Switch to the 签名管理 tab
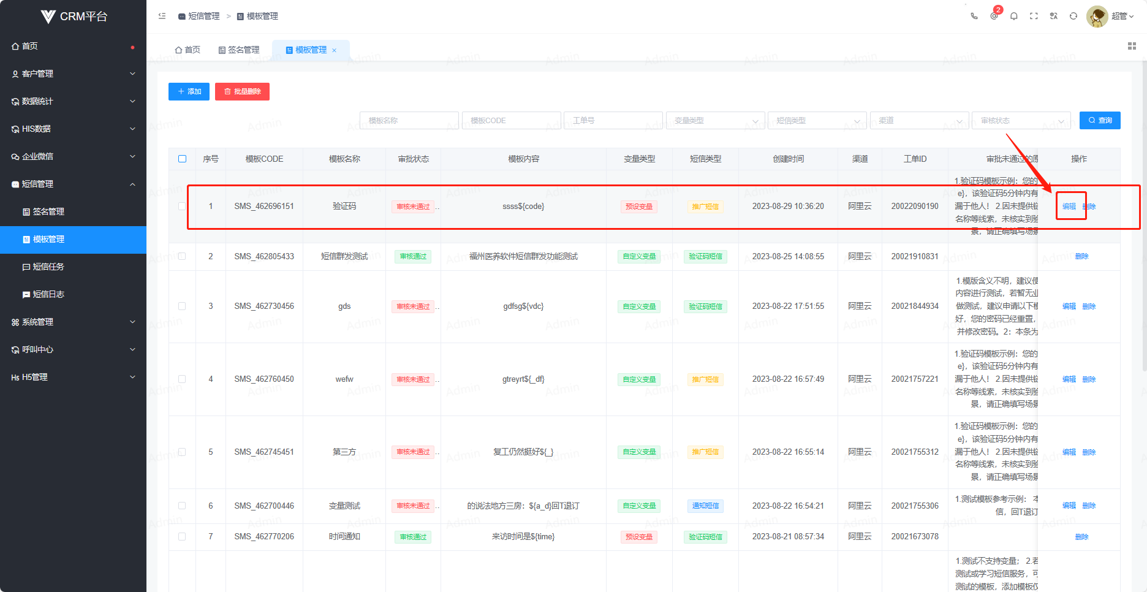 pyautogui.click(x=239, y=50)
